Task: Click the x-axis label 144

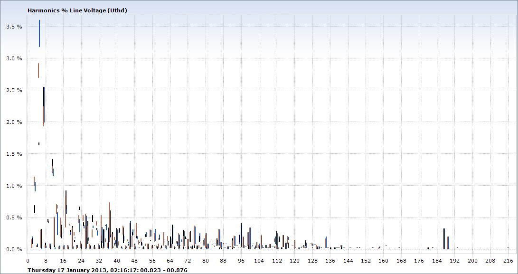Action: pyautogui.click(x=348, y=261)
